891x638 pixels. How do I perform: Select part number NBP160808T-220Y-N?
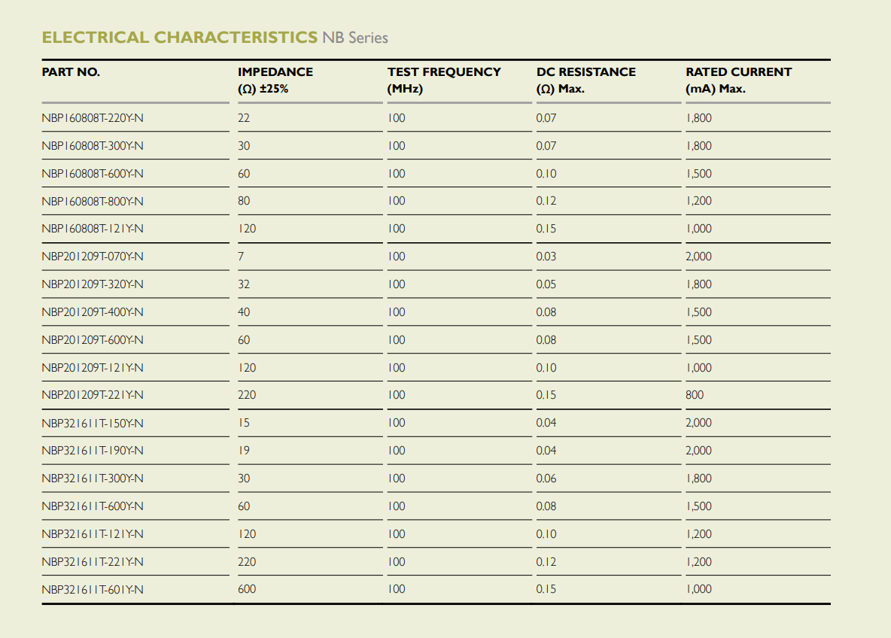tap(93, 118)
